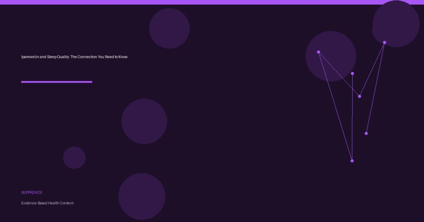Click the long diagonal line from leftmost node to bottom node
This screenshot has width=424, height=222.
(x=335, y=106)
